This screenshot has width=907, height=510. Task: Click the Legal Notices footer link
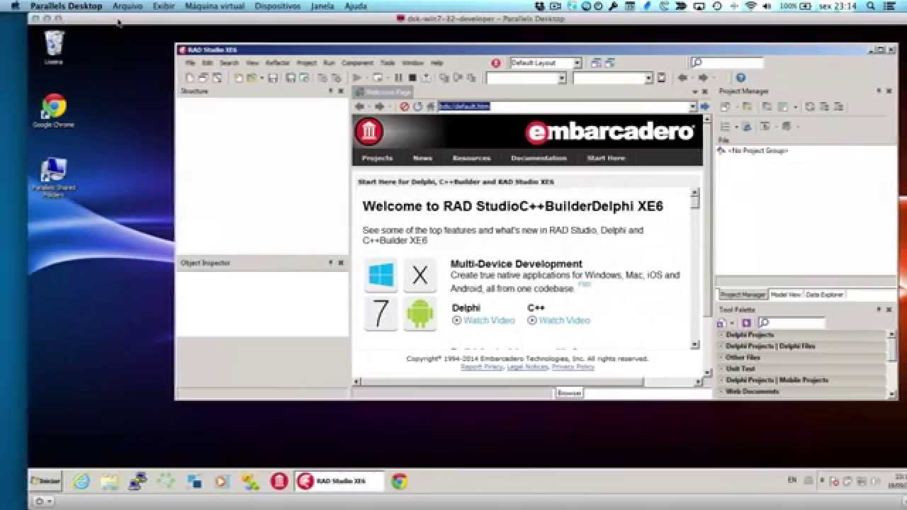coord(527,367)
